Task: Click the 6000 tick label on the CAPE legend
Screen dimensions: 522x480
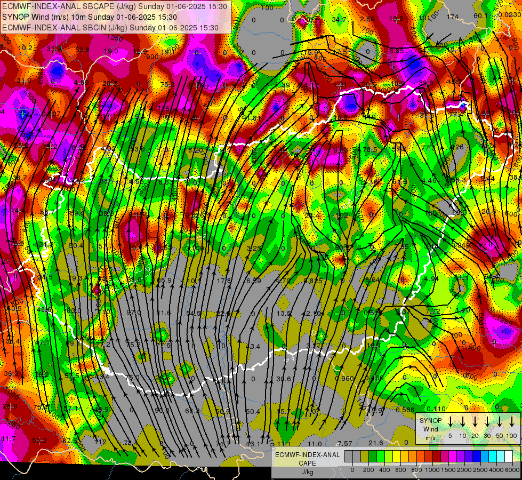Action: click(513, 470)
